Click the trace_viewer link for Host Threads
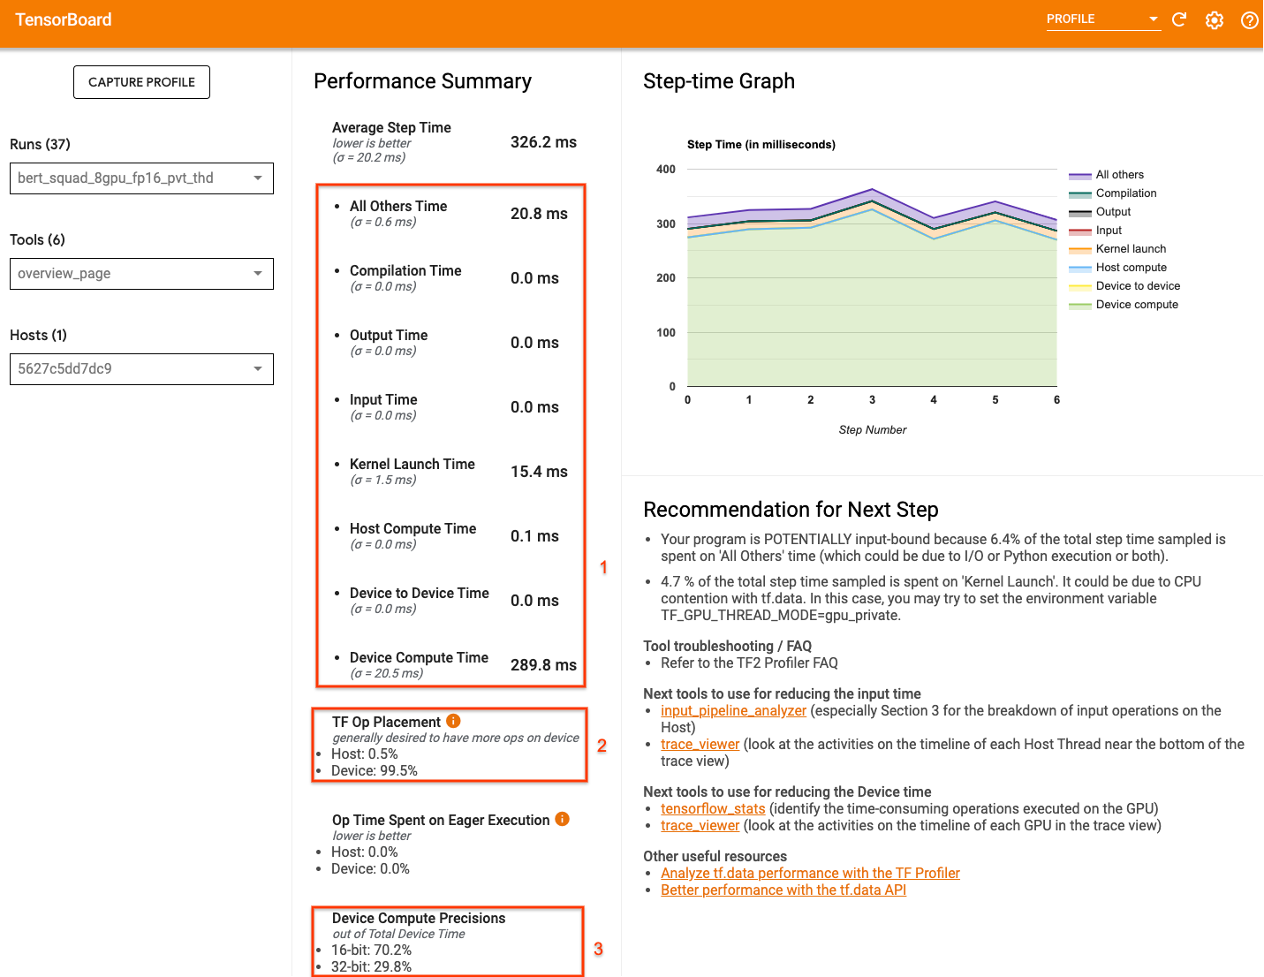The height and width of the screenshot is (977, 1264). point(700,744)
